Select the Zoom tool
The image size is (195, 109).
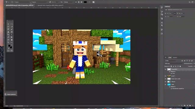coord(8,42)
